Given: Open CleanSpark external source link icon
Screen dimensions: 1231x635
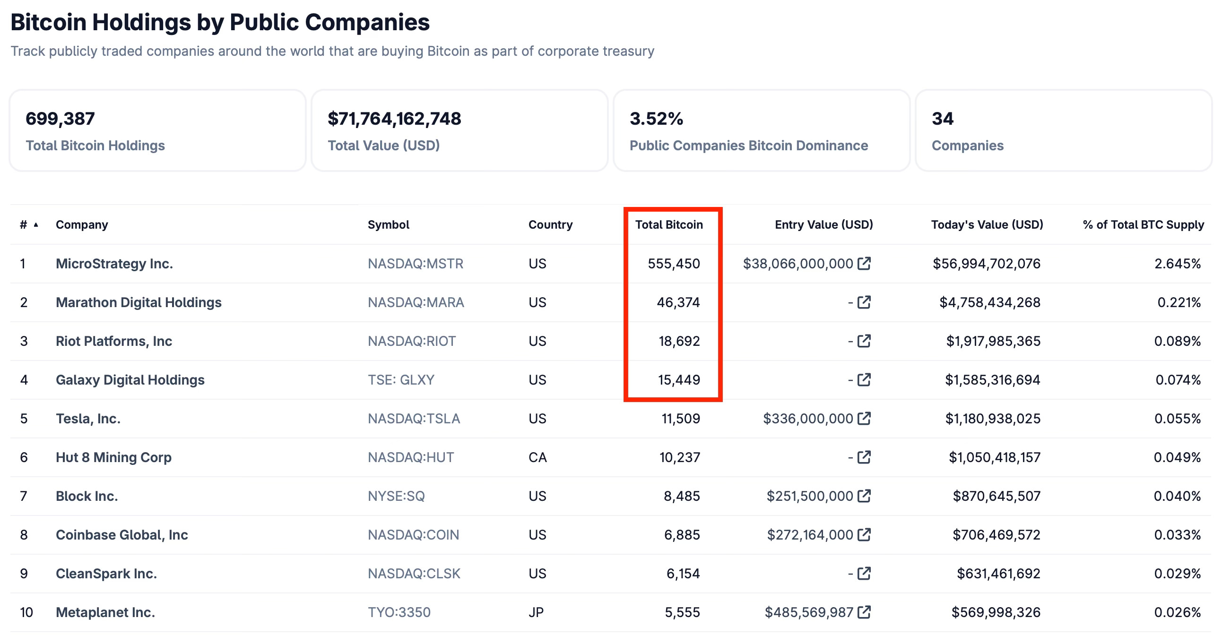Looking at the screenshot, I should 864,573.
